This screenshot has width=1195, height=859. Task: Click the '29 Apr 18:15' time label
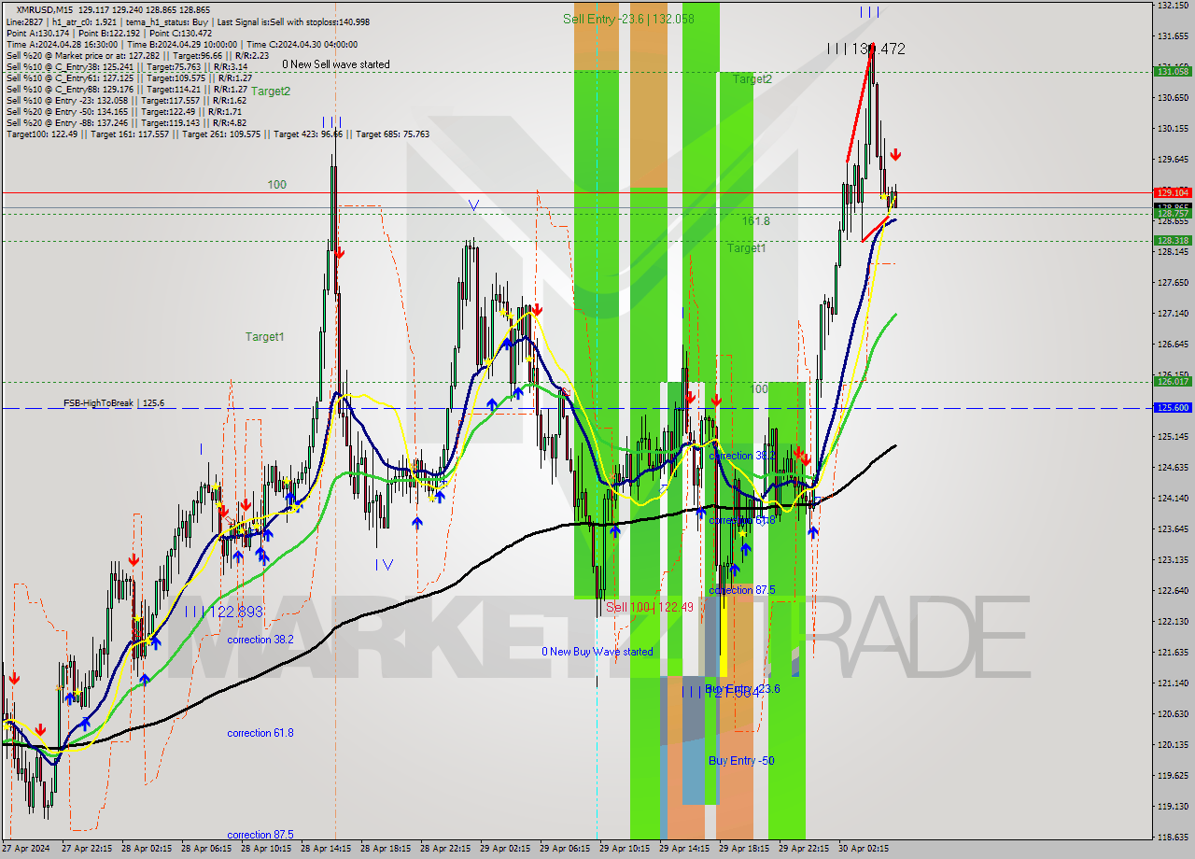pos(744,850)
